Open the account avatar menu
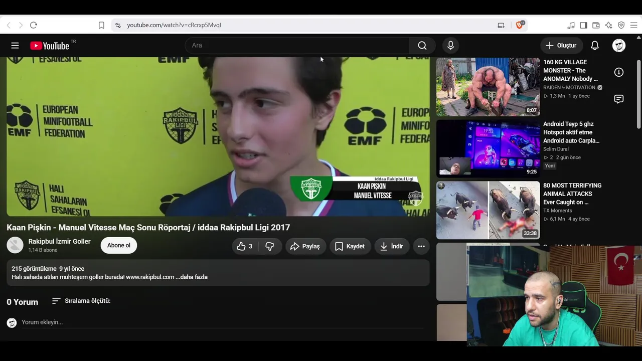 (619, 46)
